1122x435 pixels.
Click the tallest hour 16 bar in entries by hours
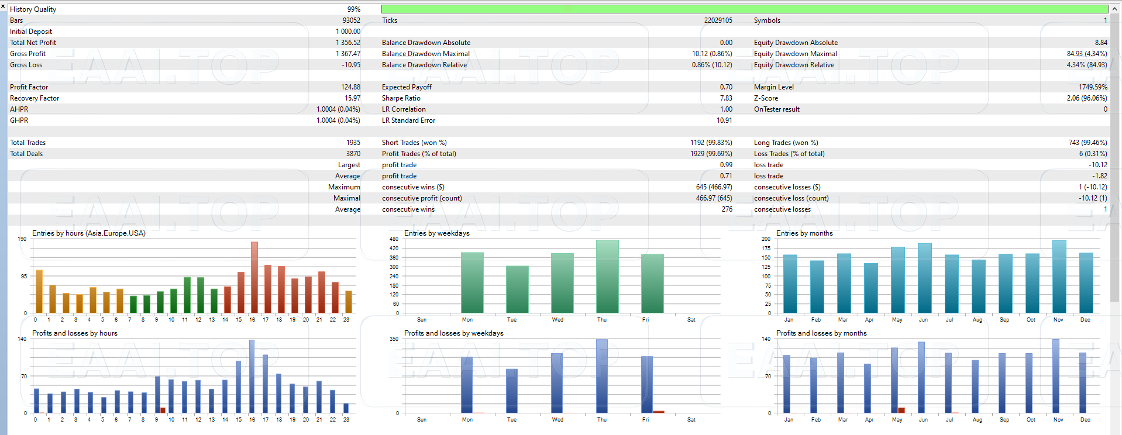coord(254,278)
